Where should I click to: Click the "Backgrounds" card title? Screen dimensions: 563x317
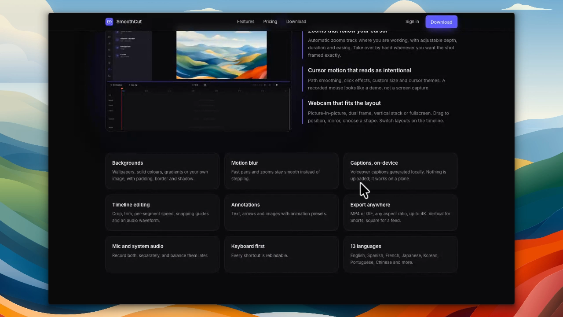(128, 163)
